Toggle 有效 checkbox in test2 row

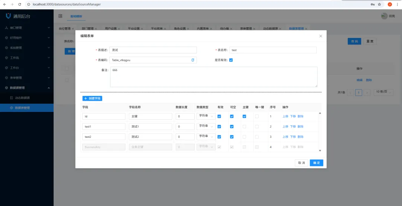pyautogui.click(x=219, y=137)
